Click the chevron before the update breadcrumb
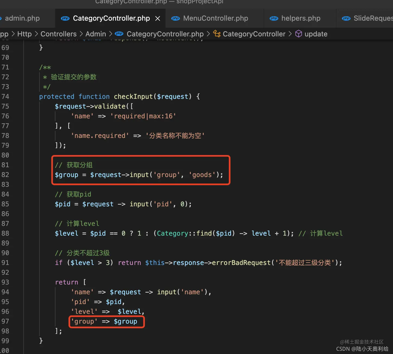Viewport: 393px width, 354px height. [290, 34]
